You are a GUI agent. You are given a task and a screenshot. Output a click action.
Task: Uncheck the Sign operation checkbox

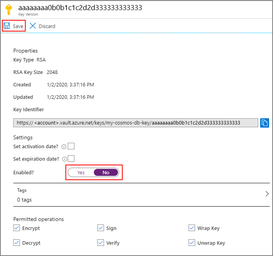click(x=100, y=228)
